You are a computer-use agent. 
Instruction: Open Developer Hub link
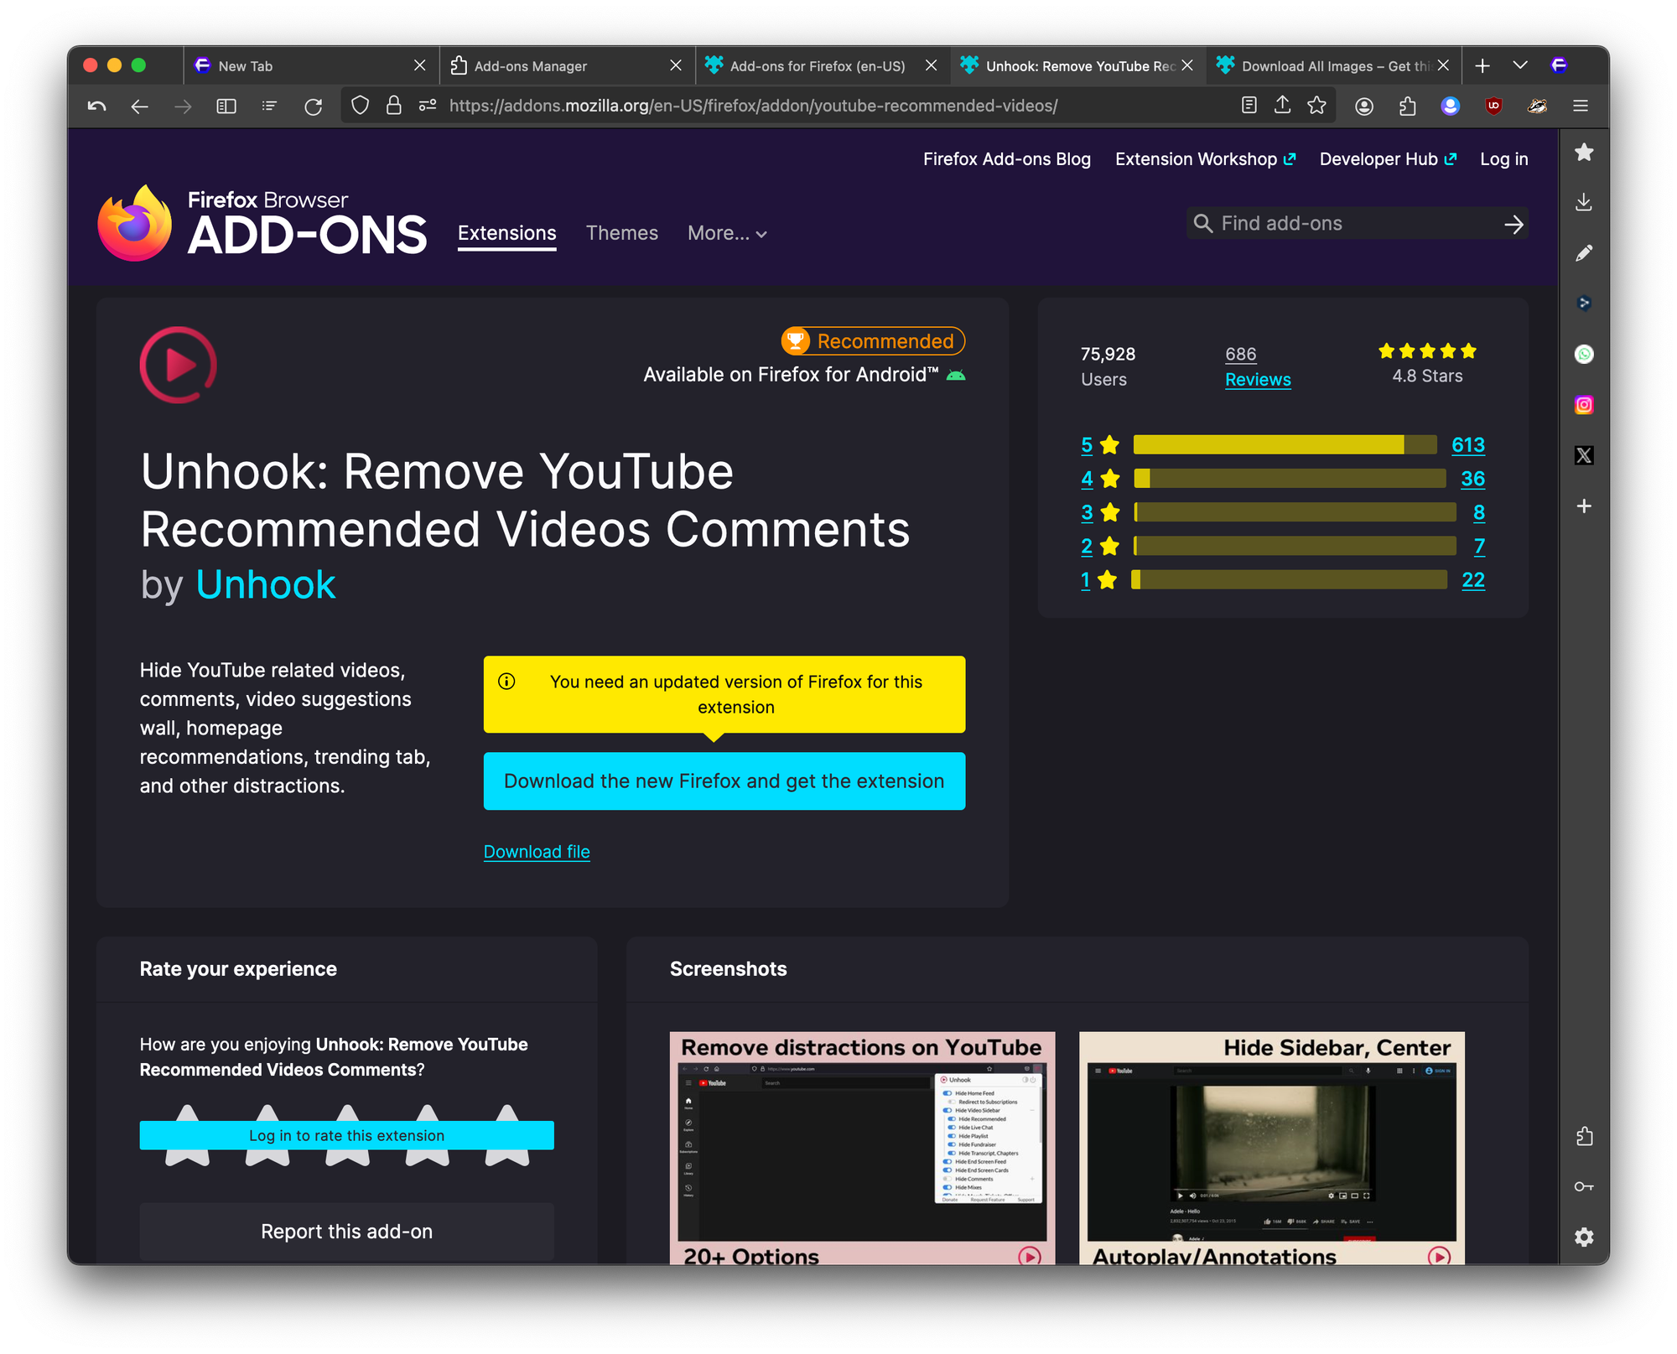tap(1388, 159)
